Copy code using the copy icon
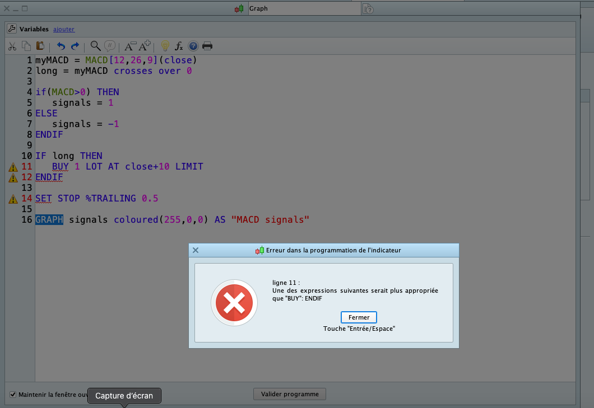The height and width of the screenshot is (408, 594). point(26,46)
